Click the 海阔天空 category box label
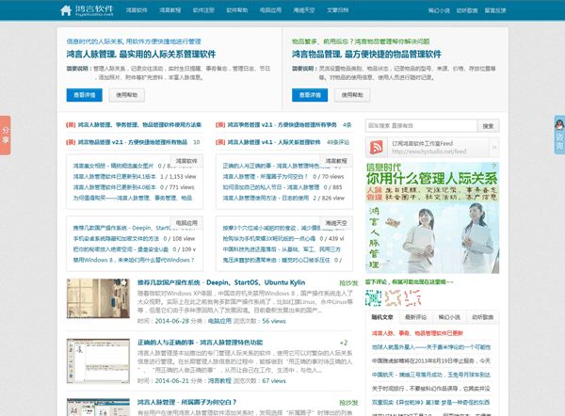Image resolution: width=565 pixels, height=416 pixels. (336, 223)
